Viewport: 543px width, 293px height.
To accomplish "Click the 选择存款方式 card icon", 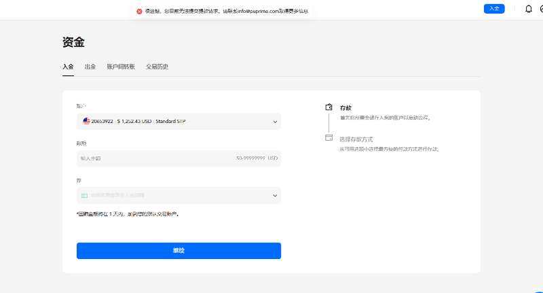I will point(329,137).
